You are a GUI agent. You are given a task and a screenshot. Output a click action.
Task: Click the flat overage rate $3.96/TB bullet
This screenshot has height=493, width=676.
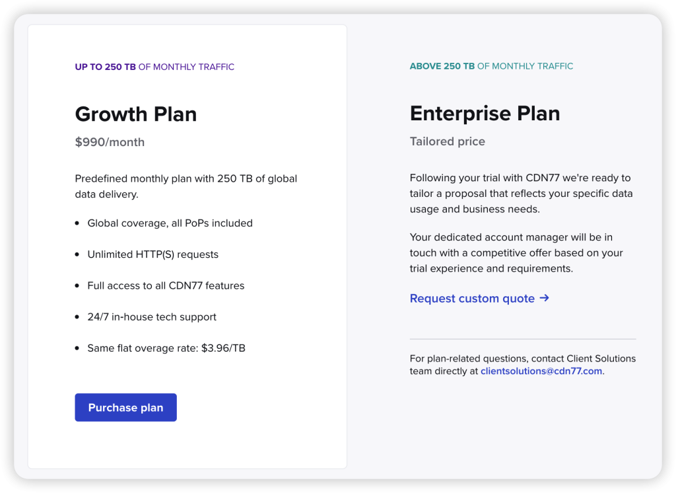(166, 348)
